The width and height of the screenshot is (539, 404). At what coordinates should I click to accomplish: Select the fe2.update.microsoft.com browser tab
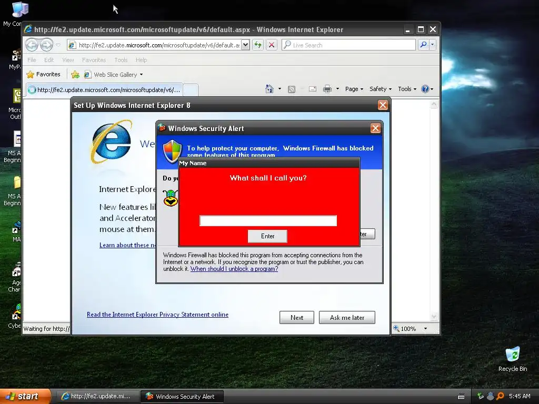[104, 89]
